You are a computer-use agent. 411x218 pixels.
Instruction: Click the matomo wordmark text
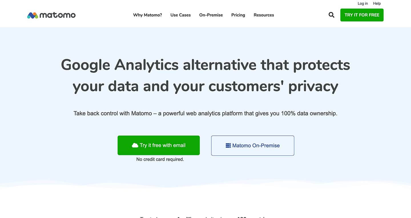click(x=58, y=15)
